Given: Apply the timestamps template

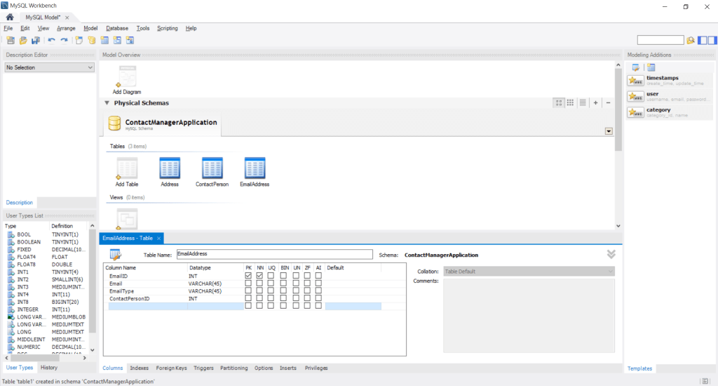Looking at the screenshot, I should point(670,80).
